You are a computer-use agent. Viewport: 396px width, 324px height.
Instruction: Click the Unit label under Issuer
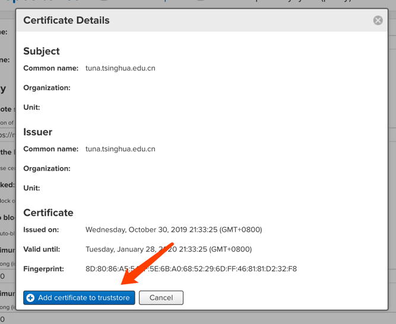[31, 188]
